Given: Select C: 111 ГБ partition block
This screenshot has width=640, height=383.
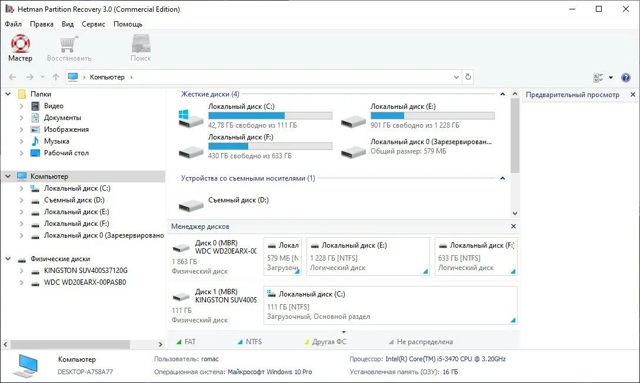Looking at the screenshot, I should pos(390,305).
